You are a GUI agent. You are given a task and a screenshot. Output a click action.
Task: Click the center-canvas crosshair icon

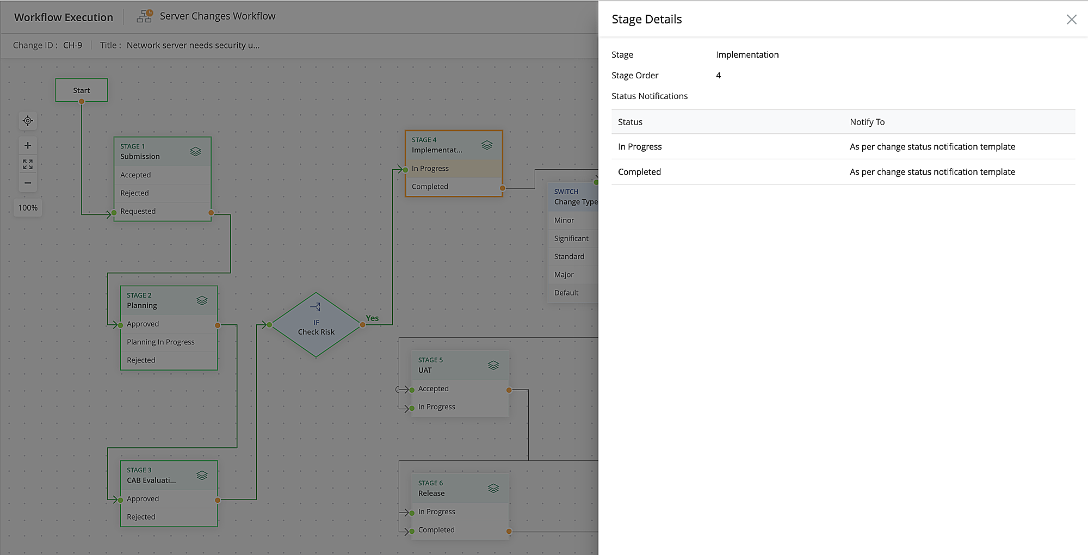pos(28,121)
